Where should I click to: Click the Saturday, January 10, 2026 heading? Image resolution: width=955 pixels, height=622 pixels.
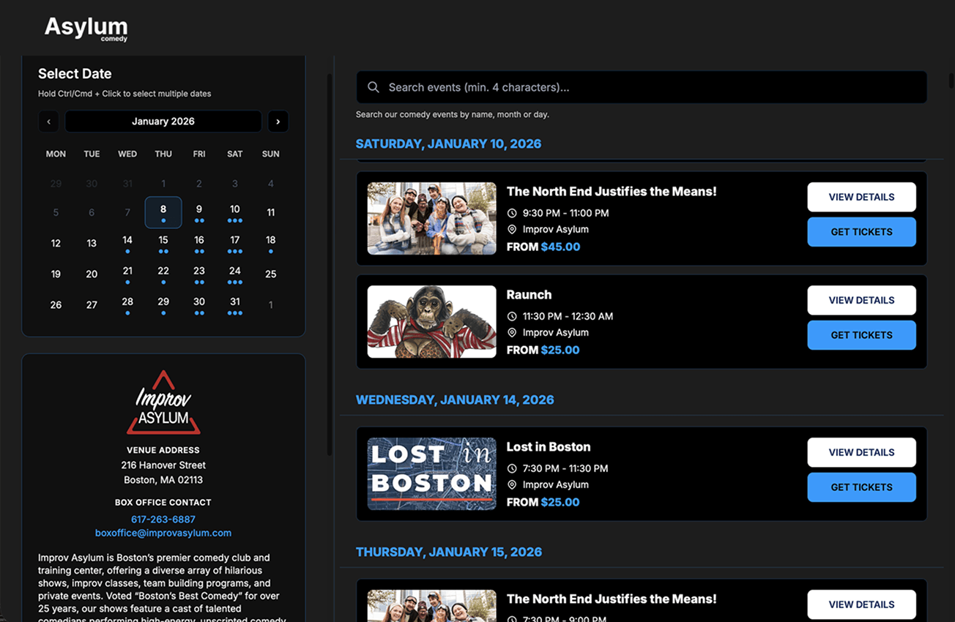(x=448, y=144)
